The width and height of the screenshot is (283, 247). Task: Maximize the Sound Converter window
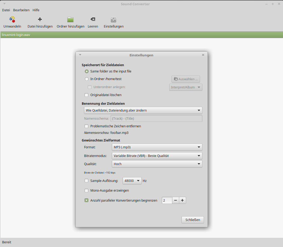[273, 4]
